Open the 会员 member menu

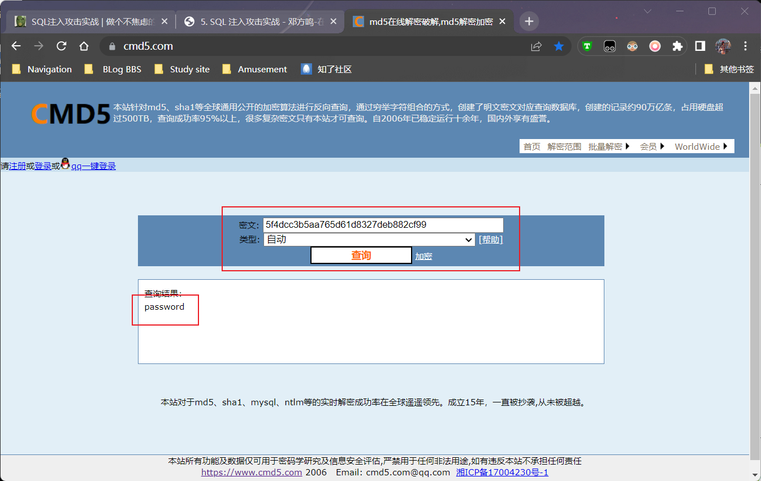[x=652, y=146]
